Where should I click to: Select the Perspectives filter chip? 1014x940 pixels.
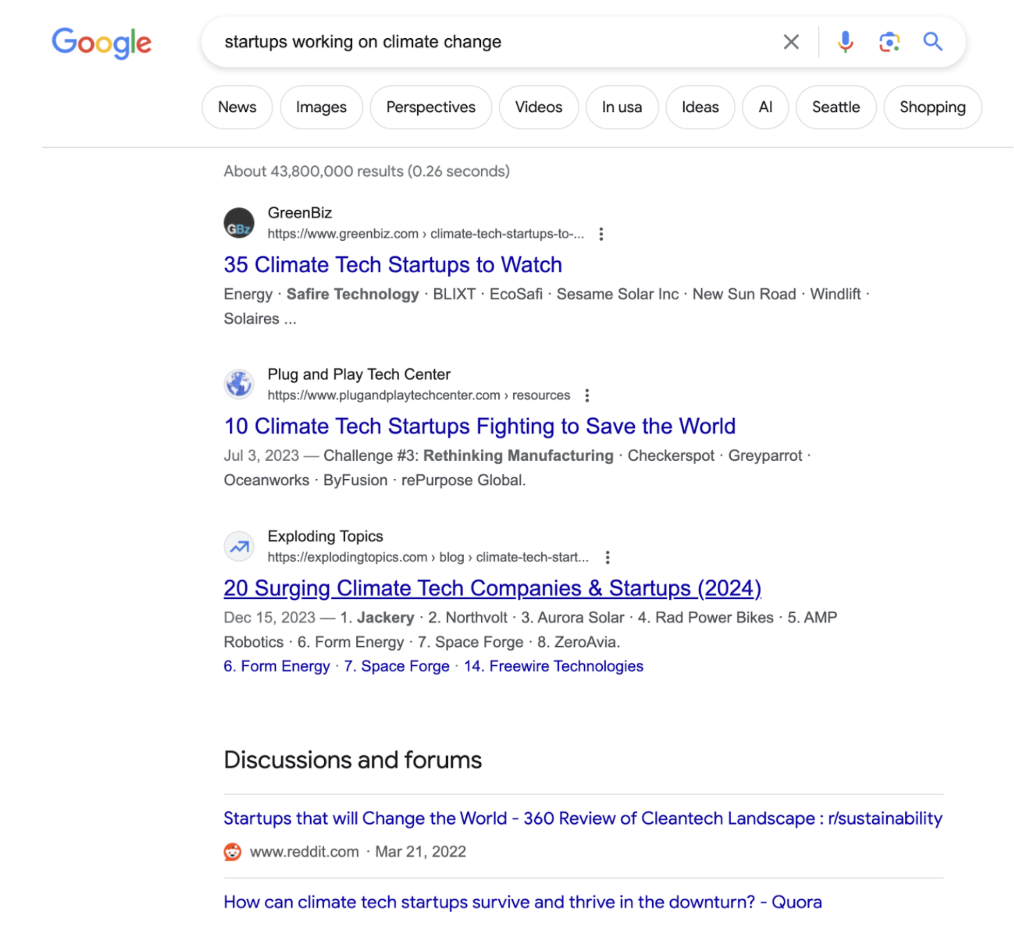430,107
